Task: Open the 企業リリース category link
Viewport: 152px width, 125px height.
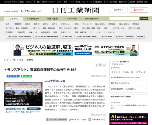Action: [x=66, y=32]
